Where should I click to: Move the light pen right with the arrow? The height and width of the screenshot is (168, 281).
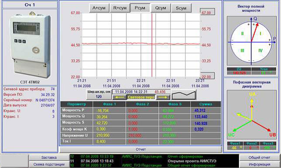[x=163, y=97]
